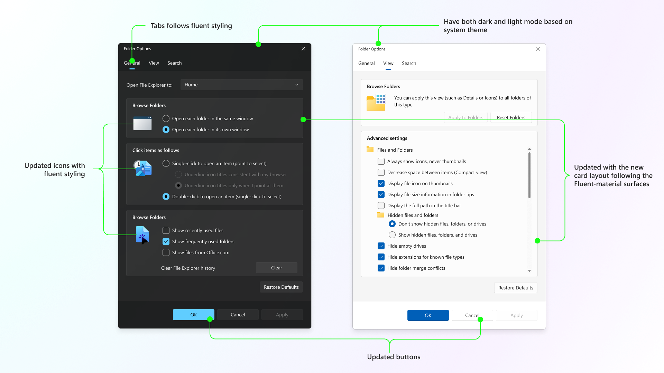This screenshot has width=664, height=373.
Task: Switch to the View tab in the dark dialog
Action: pos(154,63)
